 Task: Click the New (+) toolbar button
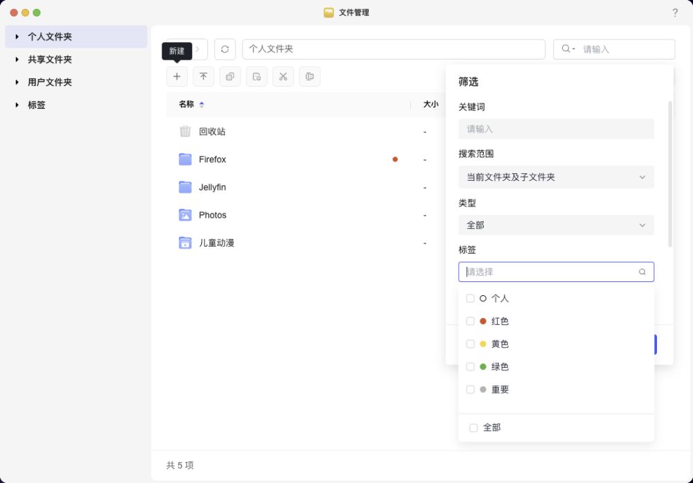[177, 76]
